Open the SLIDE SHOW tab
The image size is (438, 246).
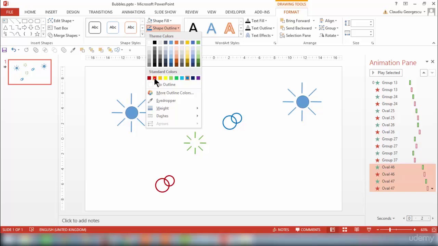[165, 12]
